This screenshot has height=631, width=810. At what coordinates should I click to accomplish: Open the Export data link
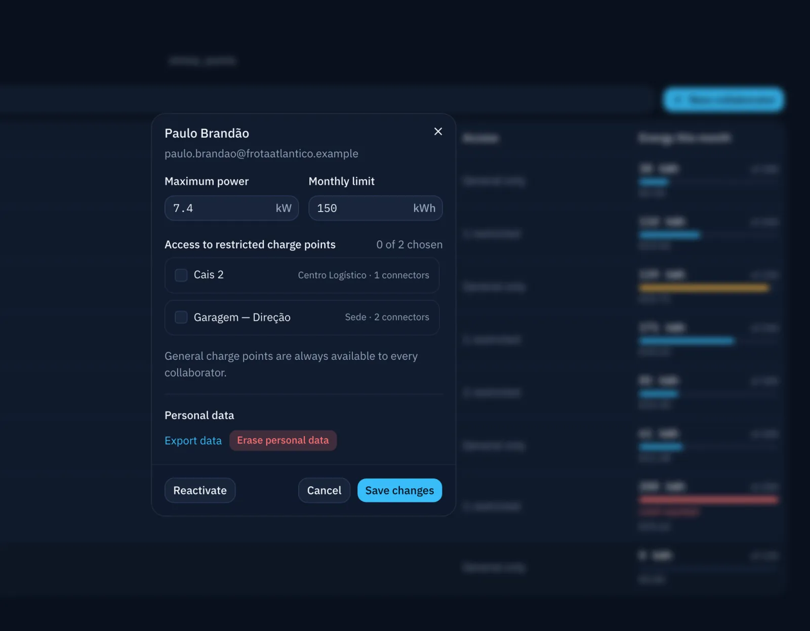click(193, 441)
